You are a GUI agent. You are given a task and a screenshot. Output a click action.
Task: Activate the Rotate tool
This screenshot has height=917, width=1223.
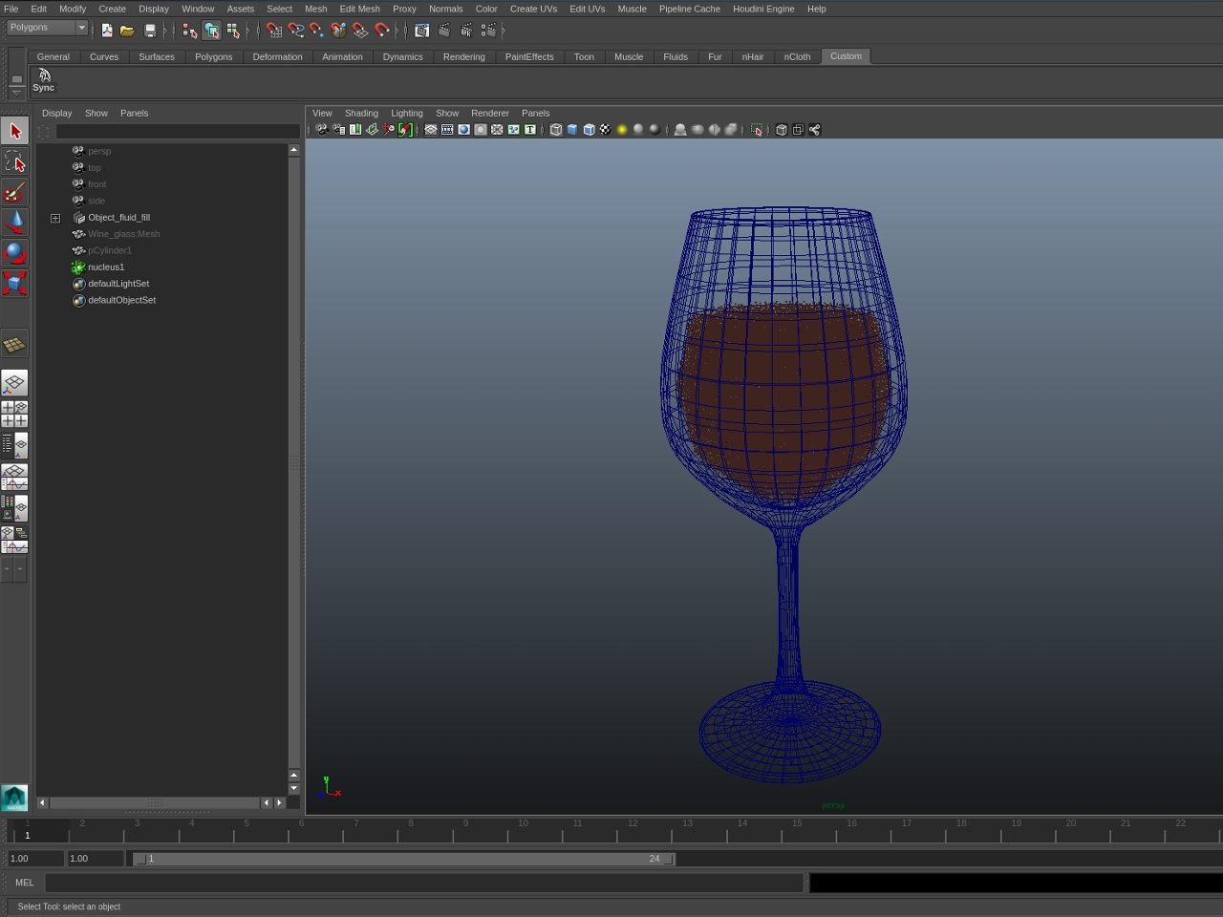tap(14, 252)
